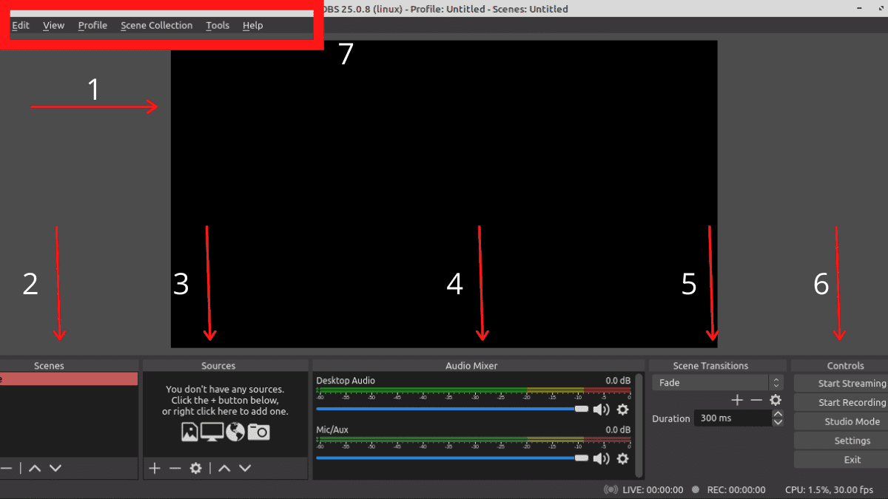The width and height of the screenshot is (888, 499).
Task: Remove the selected source with the minus icon
Action: coord(175,467)
